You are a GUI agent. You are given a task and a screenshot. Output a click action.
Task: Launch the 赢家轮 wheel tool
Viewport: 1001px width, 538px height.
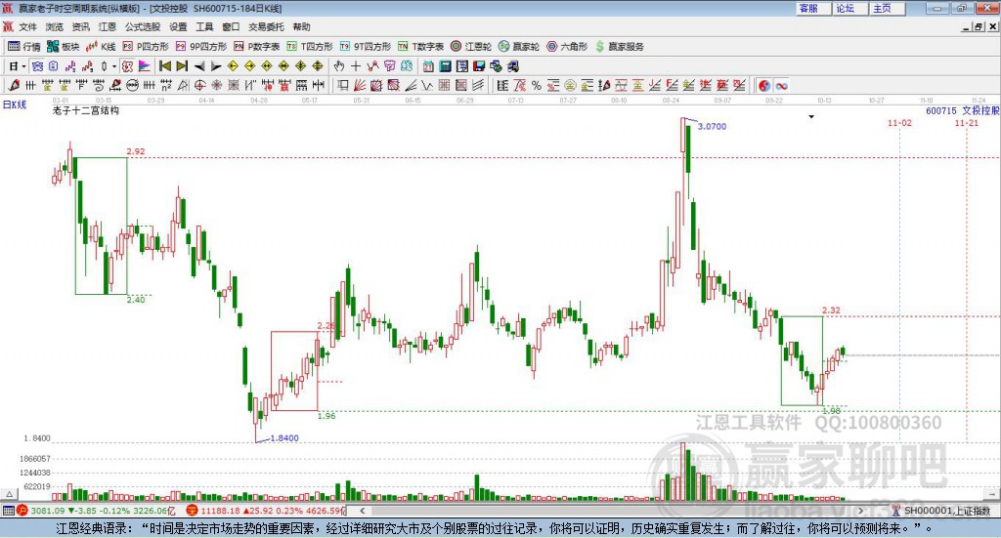tap(519, 47)
